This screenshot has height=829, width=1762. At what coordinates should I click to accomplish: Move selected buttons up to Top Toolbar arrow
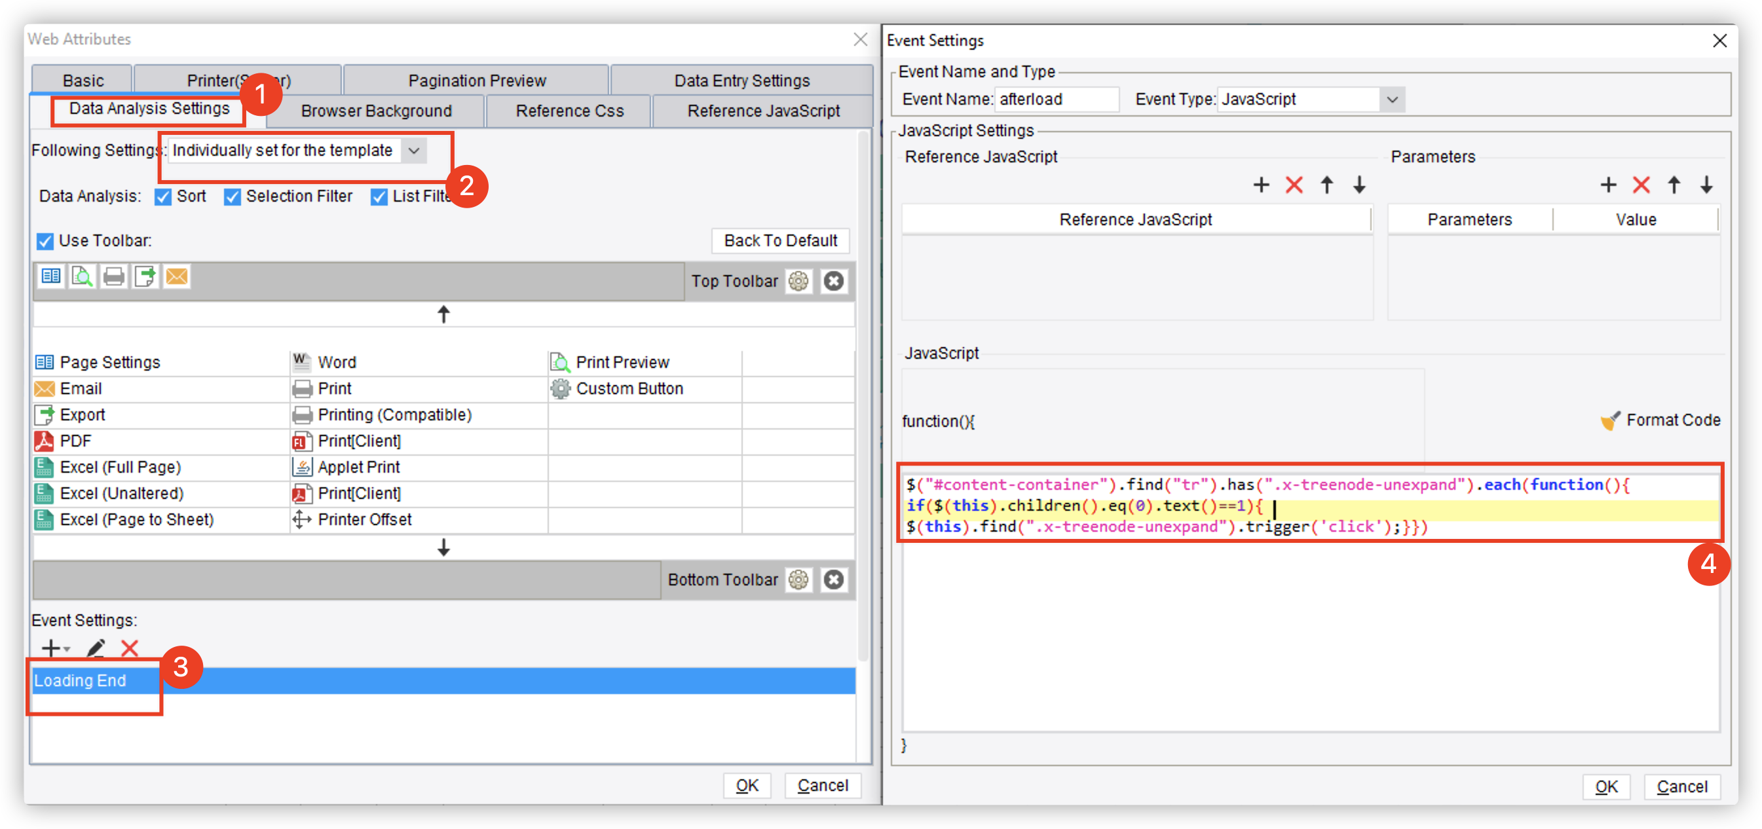tap(443, 314)
